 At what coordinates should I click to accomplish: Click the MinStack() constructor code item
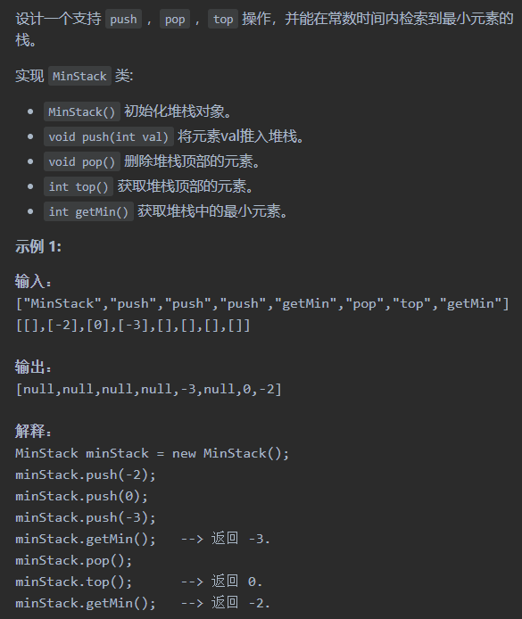tap(82, 112)
